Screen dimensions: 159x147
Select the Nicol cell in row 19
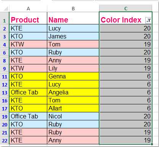73,116
